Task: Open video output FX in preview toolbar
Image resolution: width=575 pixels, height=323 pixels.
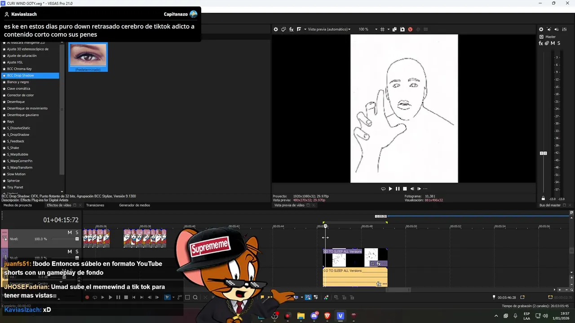Action: coord(291,29)
